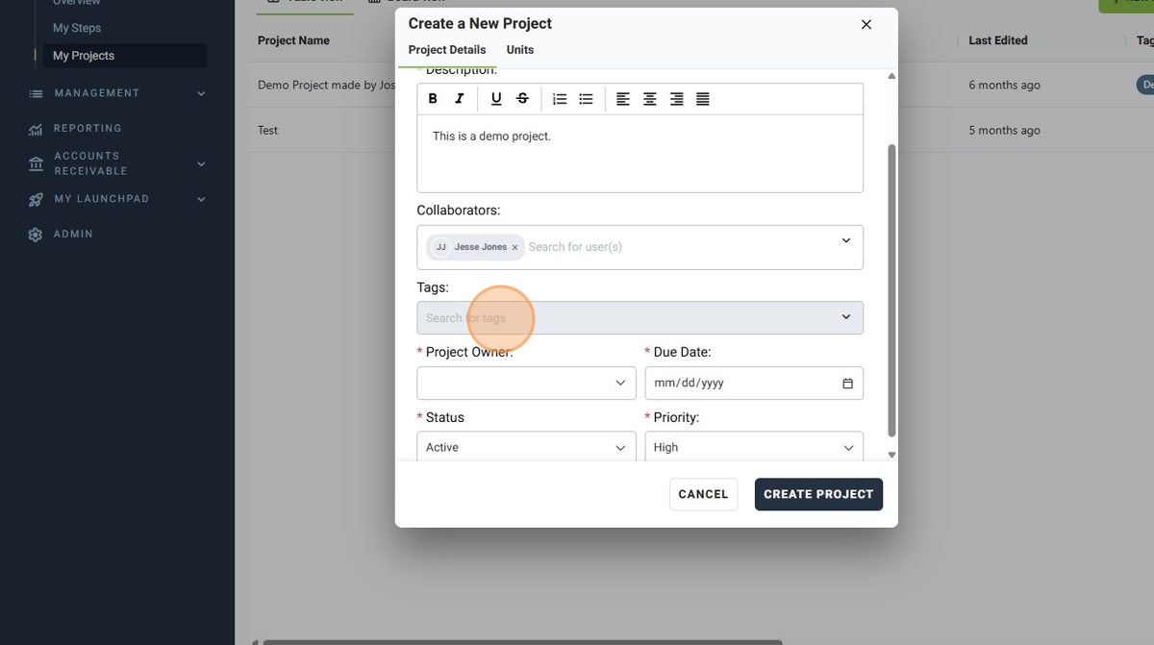Image resolution: width=1154 pixels, height=645 pixels.
Task: Open My Steps in sidebar
Action: [77, 28]
